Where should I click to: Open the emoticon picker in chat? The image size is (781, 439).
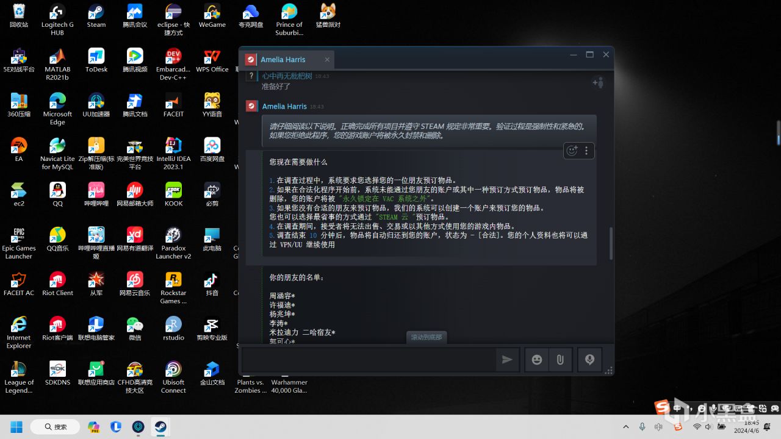click(x=537, y=360)
